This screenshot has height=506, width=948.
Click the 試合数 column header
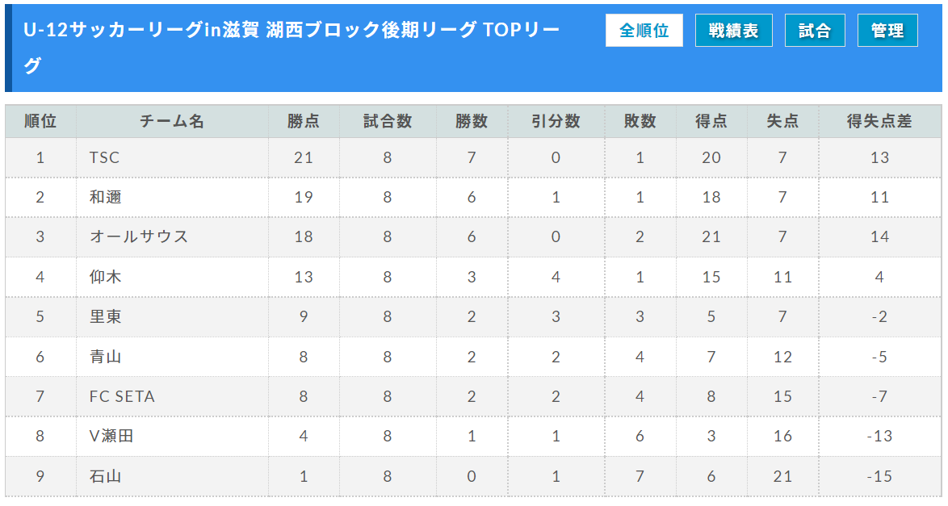[388, 122]
